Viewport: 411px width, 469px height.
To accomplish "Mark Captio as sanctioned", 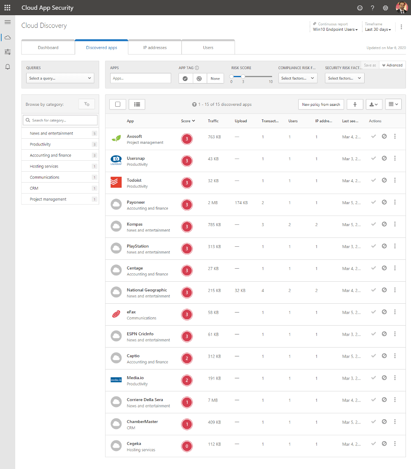I will [373, 356].
